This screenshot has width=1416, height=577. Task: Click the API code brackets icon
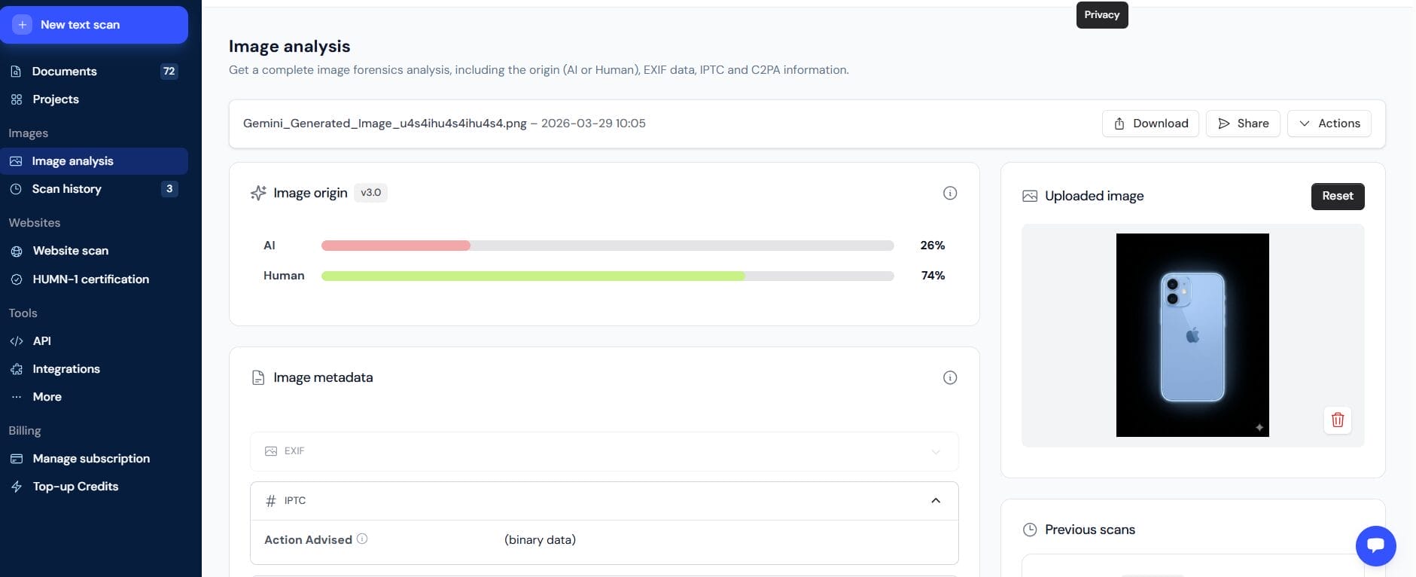[16, 341]
